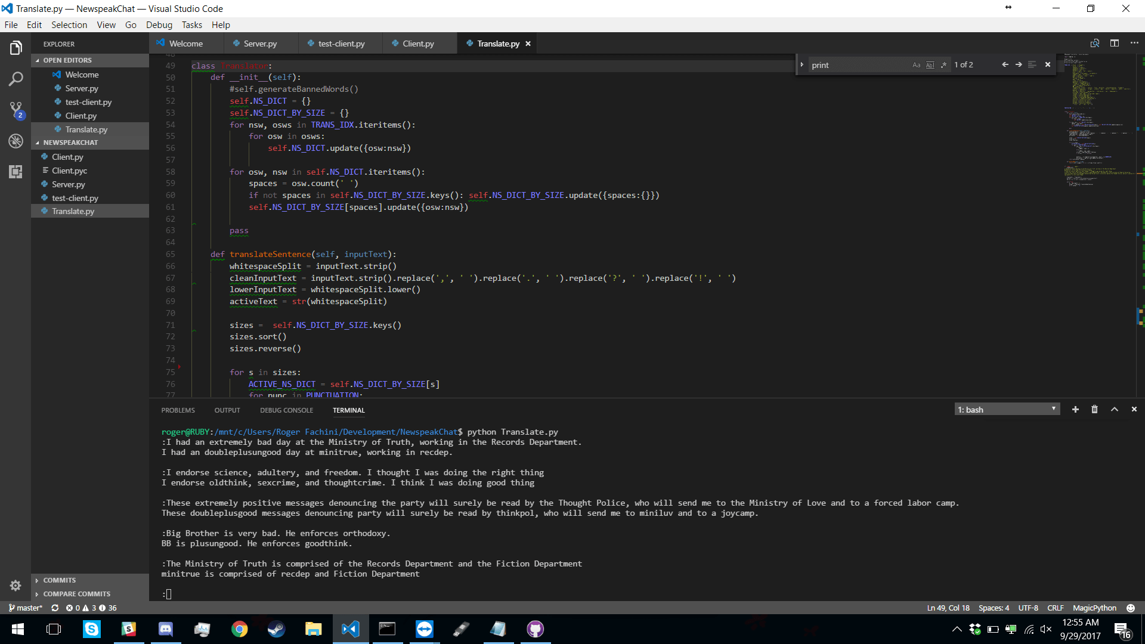Click the feedback smiley in the status bar
Screen dimensions: 1145x644
pos(1131,608)
